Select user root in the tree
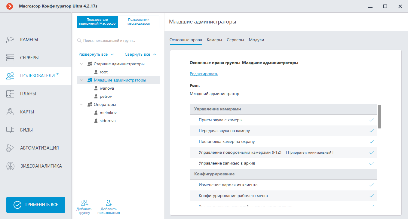408x219 pixels. [x=104, y=72]
